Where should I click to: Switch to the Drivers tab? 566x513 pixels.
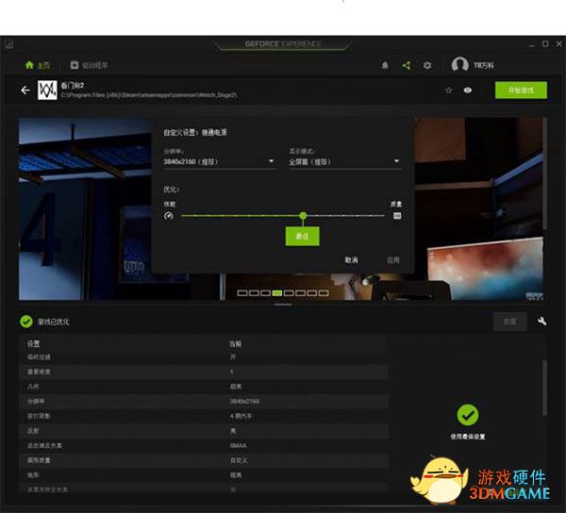click(x=90, y=65)
